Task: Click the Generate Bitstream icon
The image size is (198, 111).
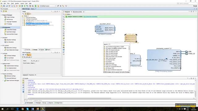Action: coord(5,78)
